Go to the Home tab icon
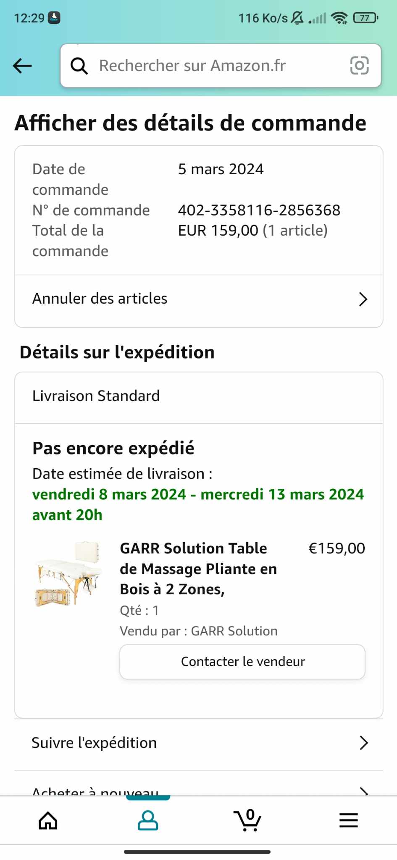 (48, 820)
